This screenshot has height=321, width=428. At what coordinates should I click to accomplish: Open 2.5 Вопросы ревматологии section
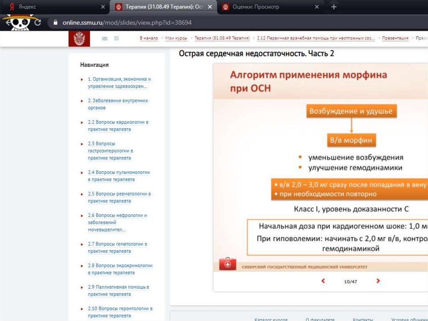click(x=119, y=197)
